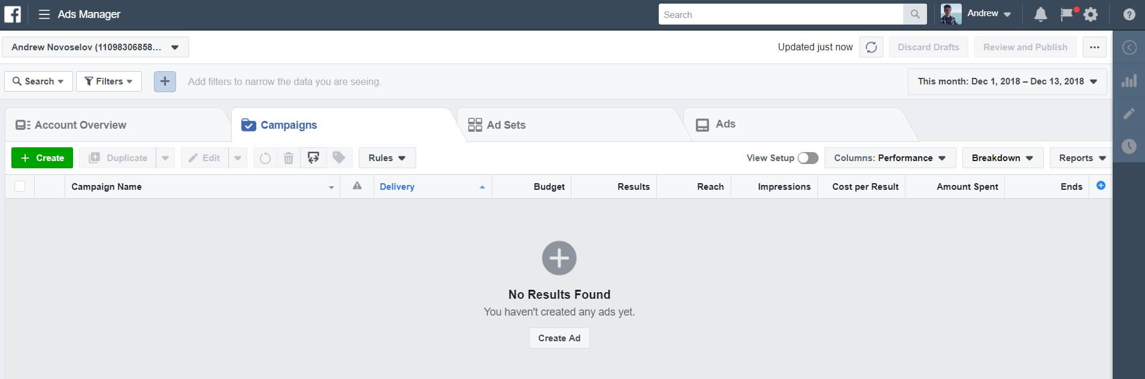Viewport: 1145px width, 379px height.
Task: Click the tag label icon in toolbar
Action: [339, 158]
